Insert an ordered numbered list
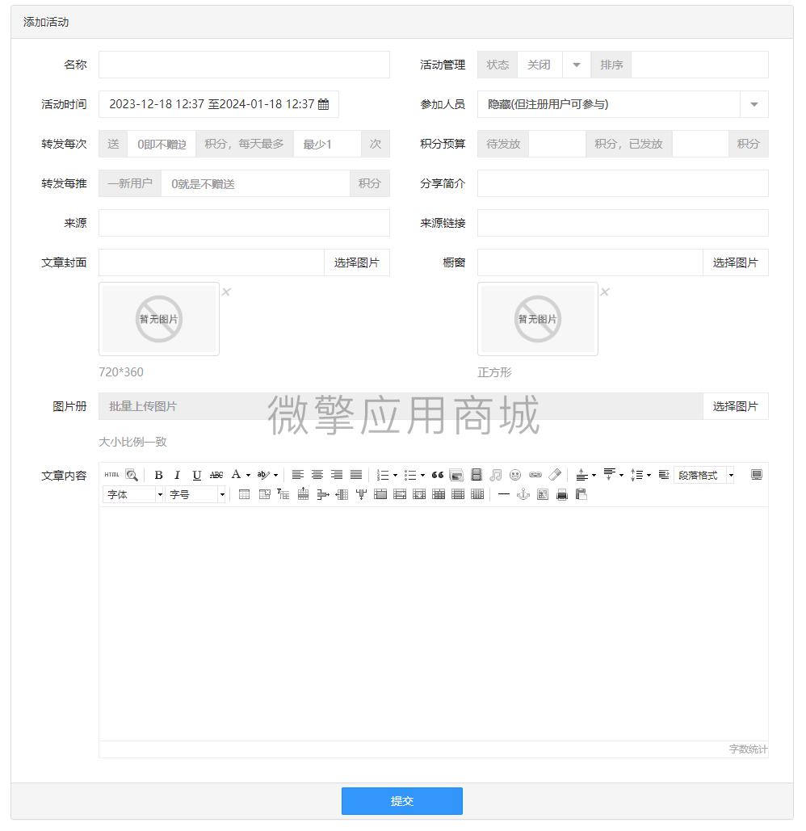The width and height of the screenshot is (806, 831). 383,476
